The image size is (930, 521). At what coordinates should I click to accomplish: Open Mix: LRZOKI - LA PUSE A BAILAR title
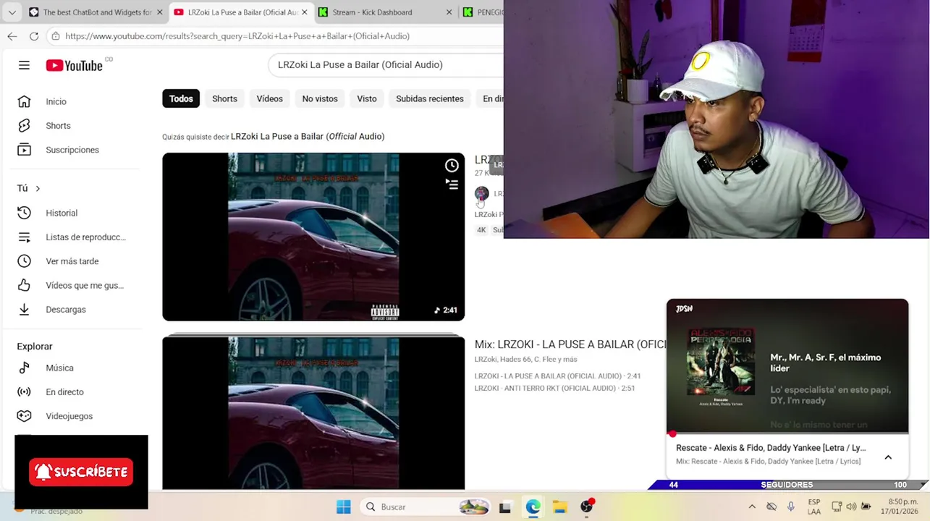click(570, 344)
